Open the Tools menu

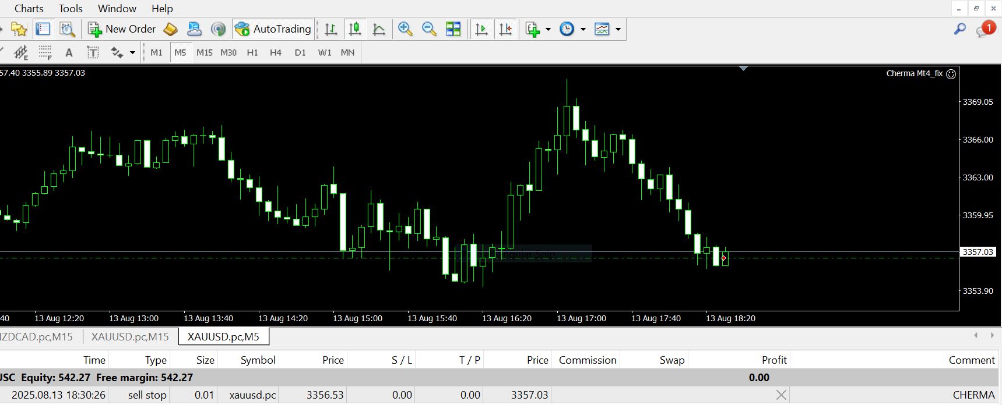pos(71,9)
